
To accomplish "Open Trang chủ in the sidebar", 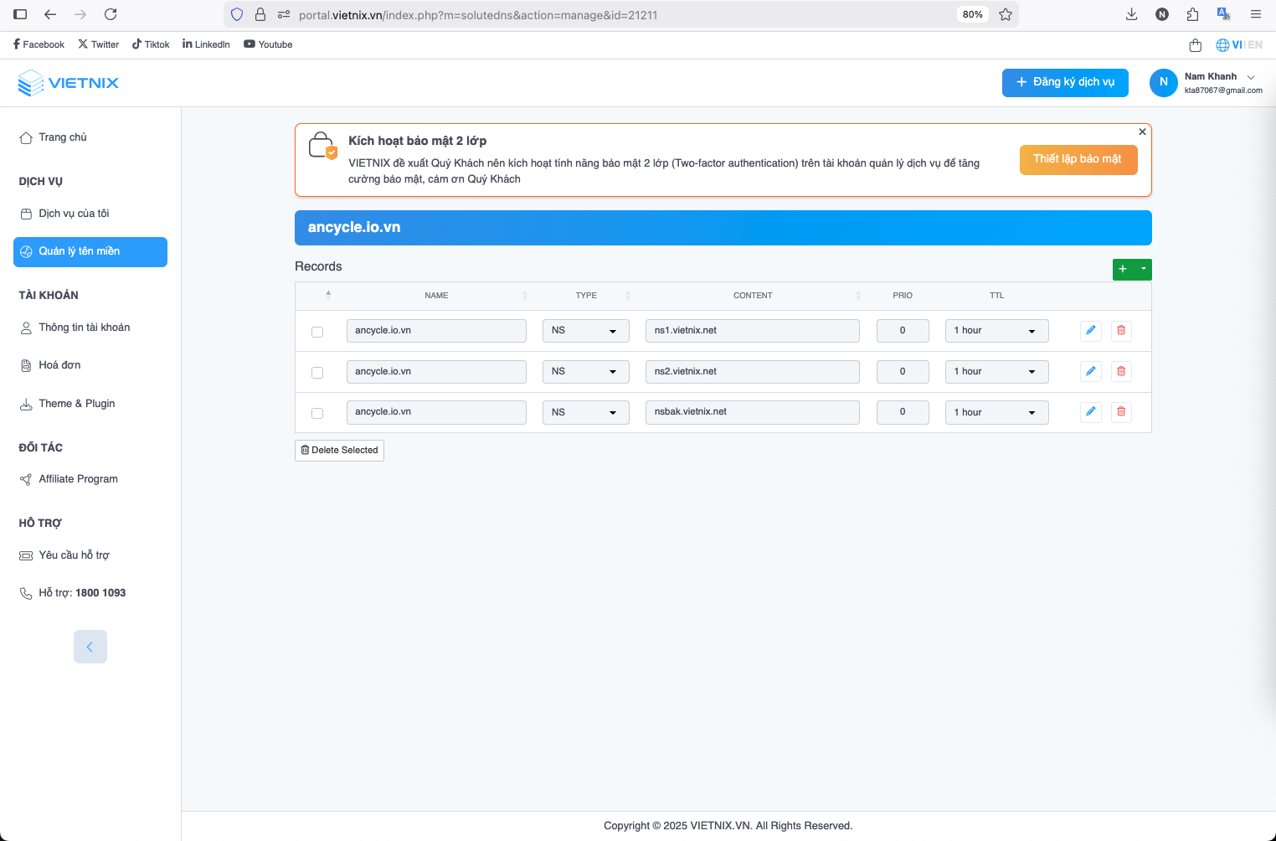I will (63, 137).
